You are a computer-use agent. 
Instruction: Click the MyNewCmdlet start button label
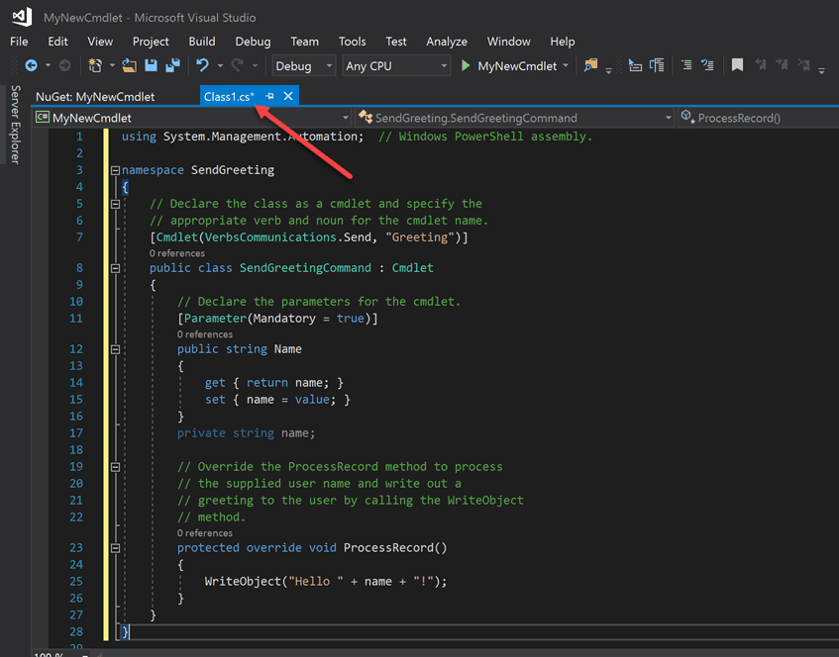point(516,66)
